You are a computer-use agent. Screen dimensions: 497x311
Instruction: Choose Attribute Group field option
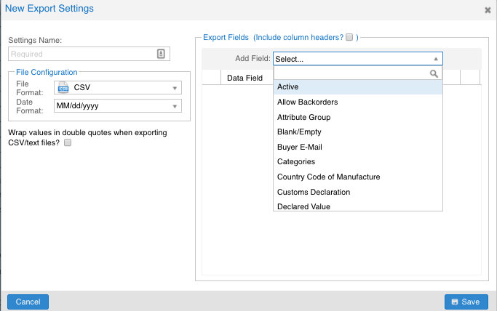357,117
